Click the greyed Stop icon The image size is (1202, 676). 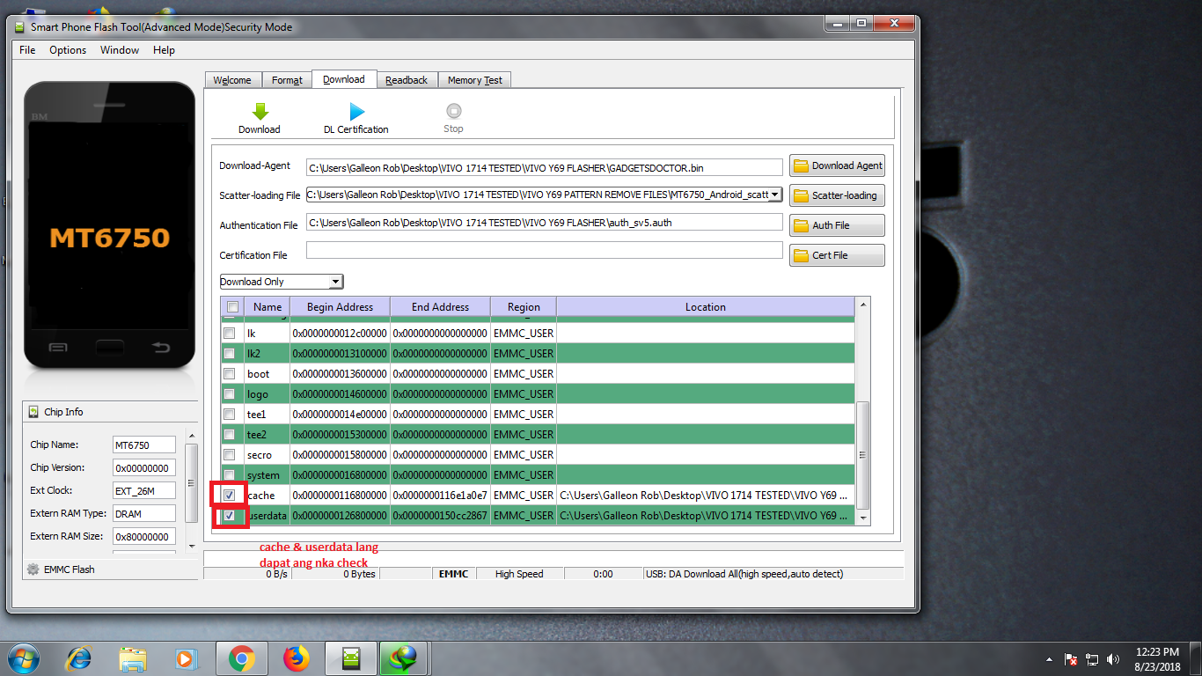point(453,111)
